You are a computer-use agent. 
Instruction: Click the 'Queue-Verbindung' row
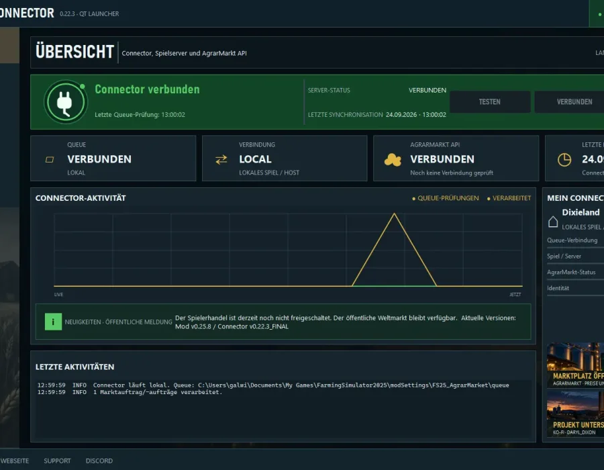[575, 240]
